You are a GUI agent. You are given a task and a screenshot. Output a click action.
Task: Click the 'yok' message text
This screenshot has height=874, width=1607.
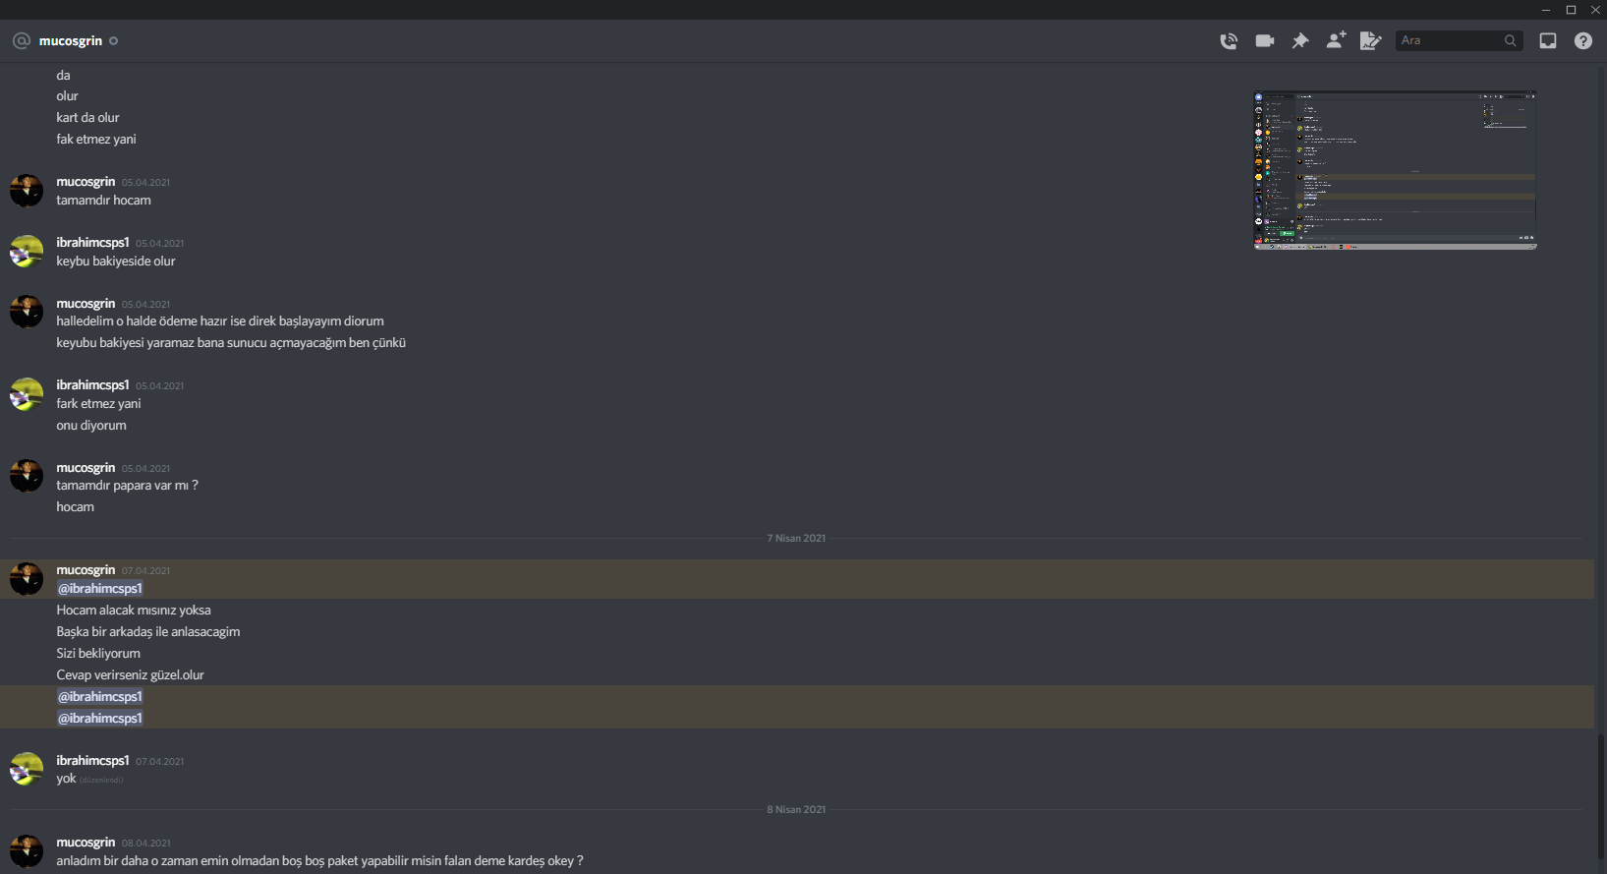66,778
